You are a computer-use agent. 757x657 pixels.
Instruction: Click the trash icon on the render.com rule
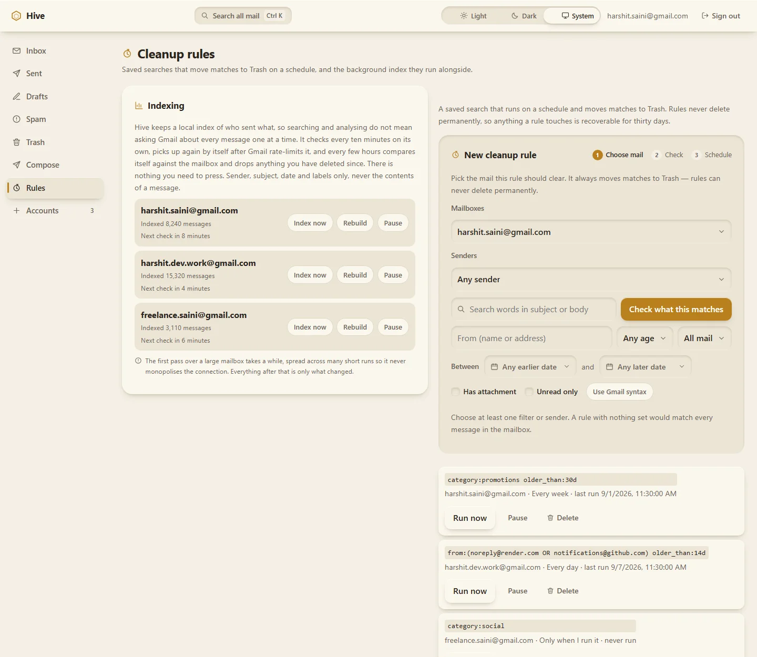550,591
